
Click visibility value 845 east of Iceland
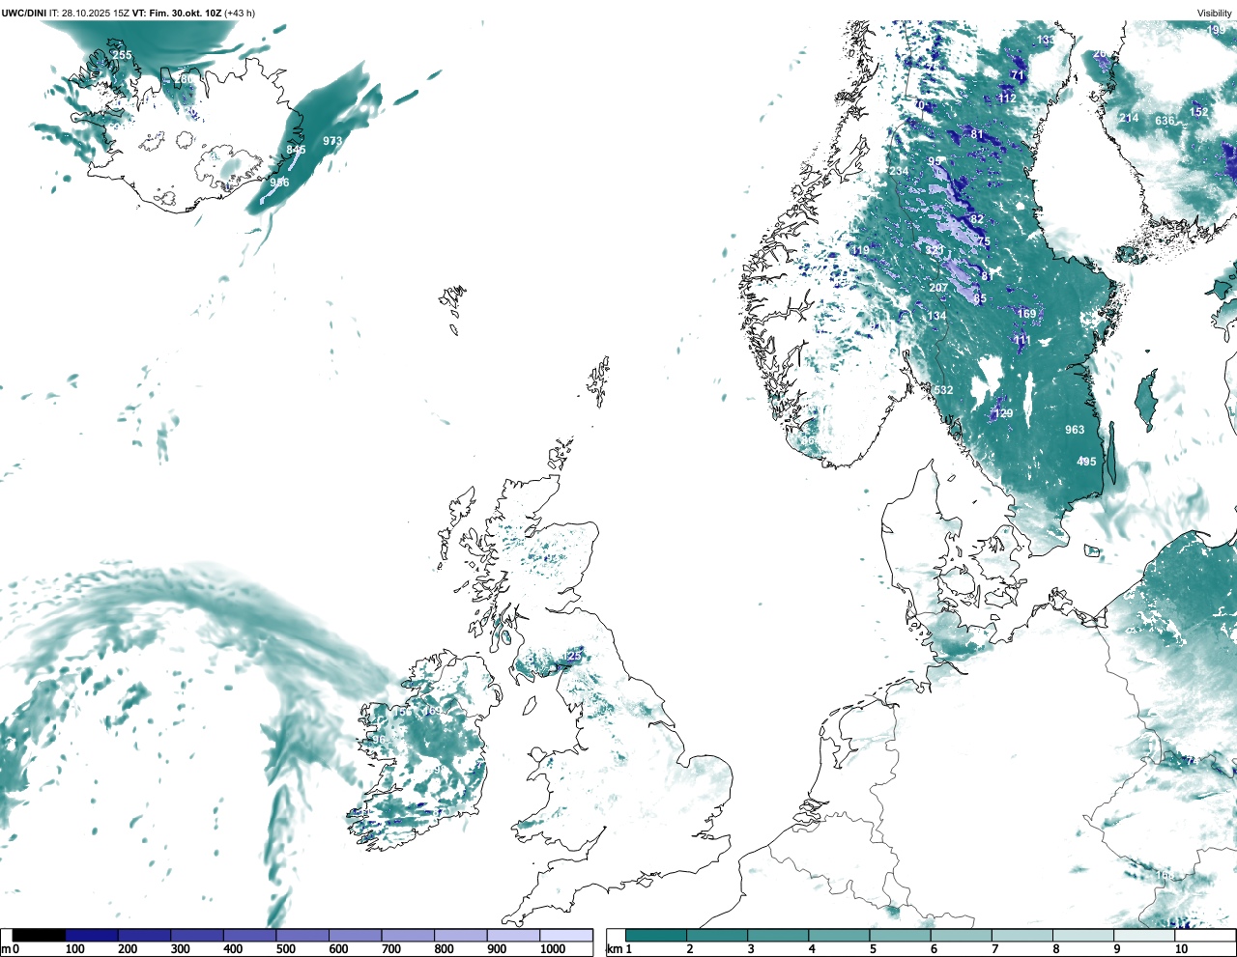[x=296, y=150]
